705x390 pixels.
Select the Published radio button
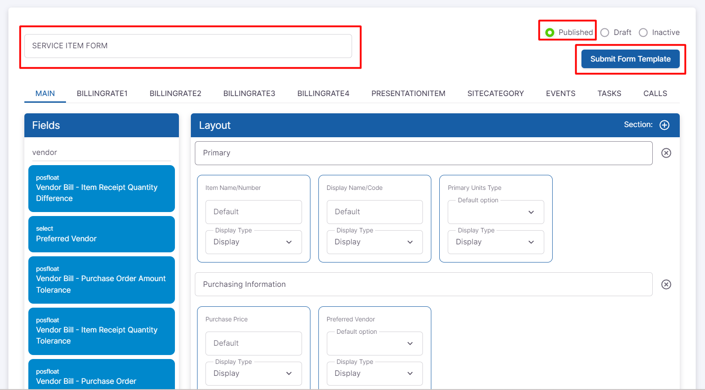tap(550, 32)
